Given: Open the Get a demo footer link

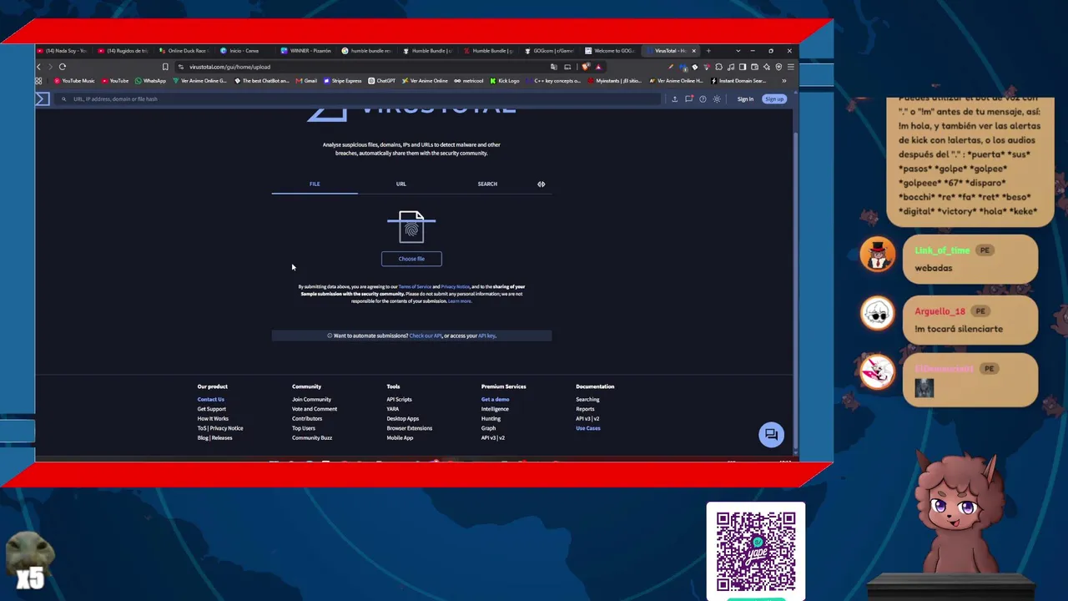Looking at the screenshot, I should coord(495,400).
